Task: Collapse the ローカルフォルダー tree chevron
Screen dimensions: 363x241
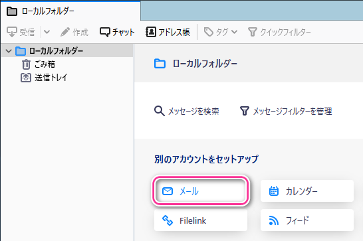Action: [x=9, y=51]
